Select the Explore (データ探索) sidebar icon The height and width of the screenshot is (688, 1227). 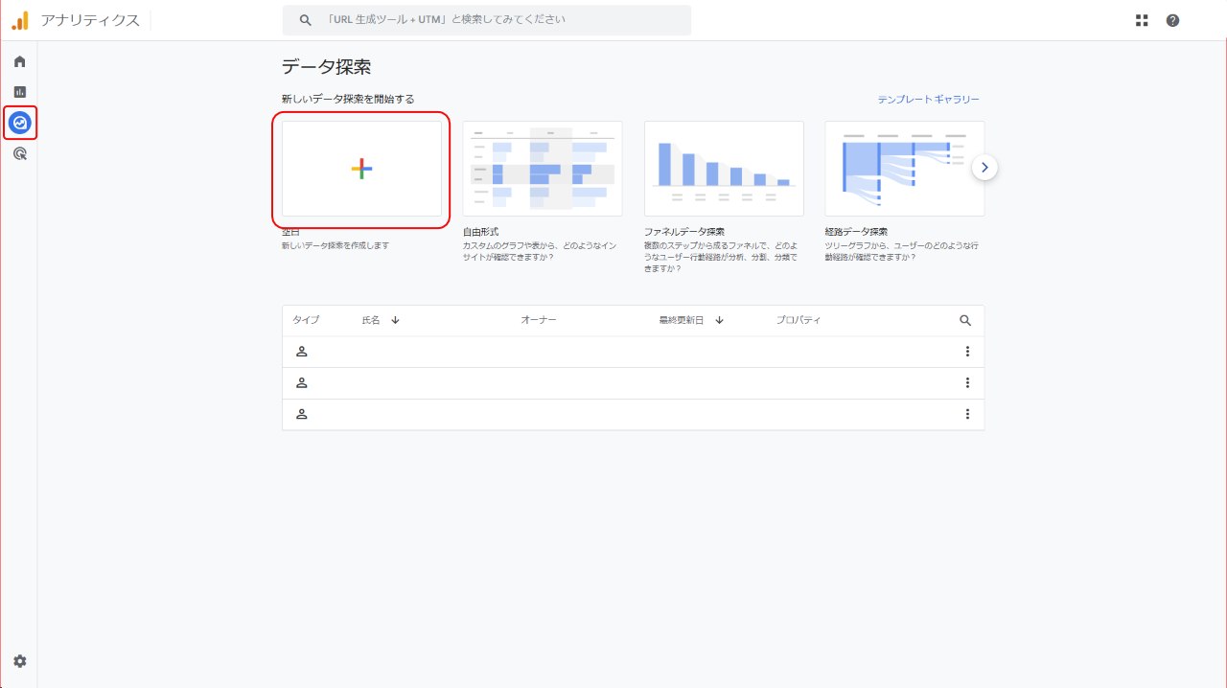coord(19,123)
